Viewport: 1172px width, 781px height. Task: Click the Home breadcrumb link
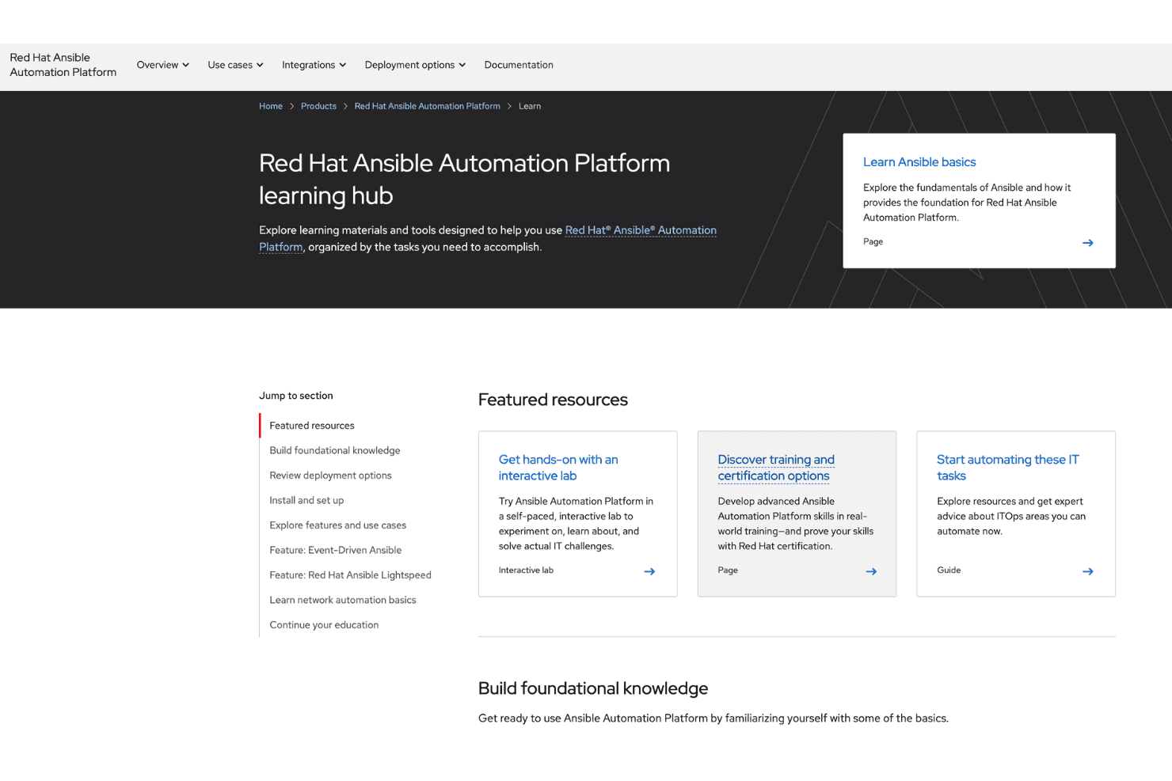(271, 106)
